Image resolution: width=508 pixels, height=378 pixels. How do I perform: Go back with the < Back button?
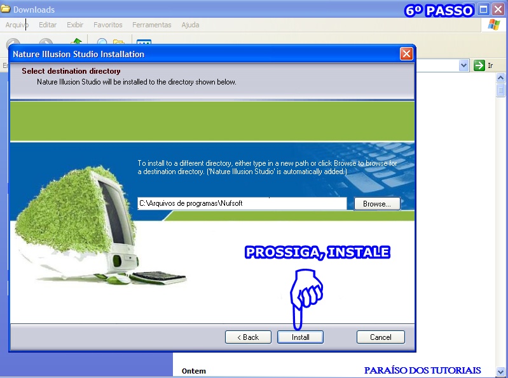point(248,337)
